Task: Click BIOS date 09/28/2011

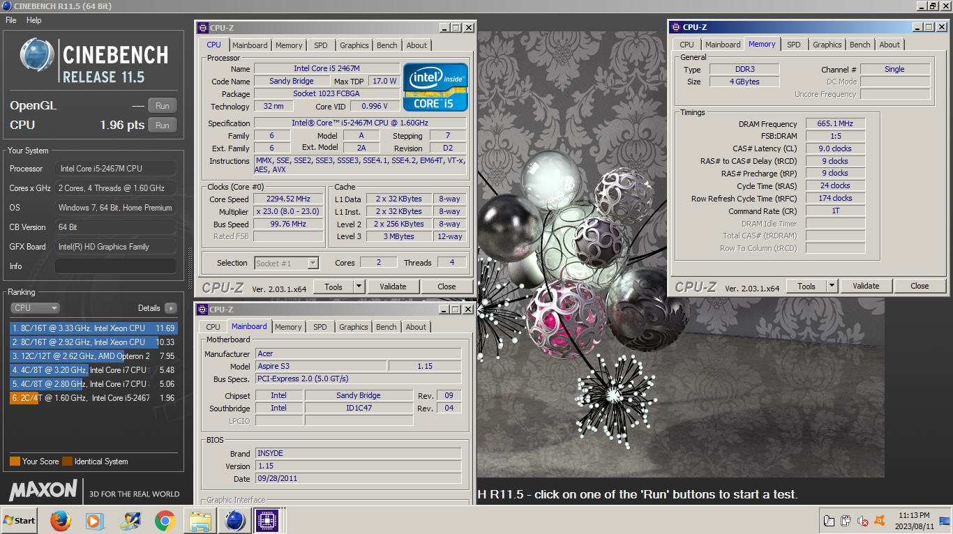Action: [358, 479]
